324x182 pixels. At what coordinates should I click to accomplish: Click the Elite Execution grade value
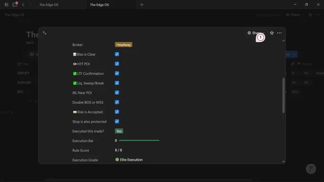(x=129, y=160)
